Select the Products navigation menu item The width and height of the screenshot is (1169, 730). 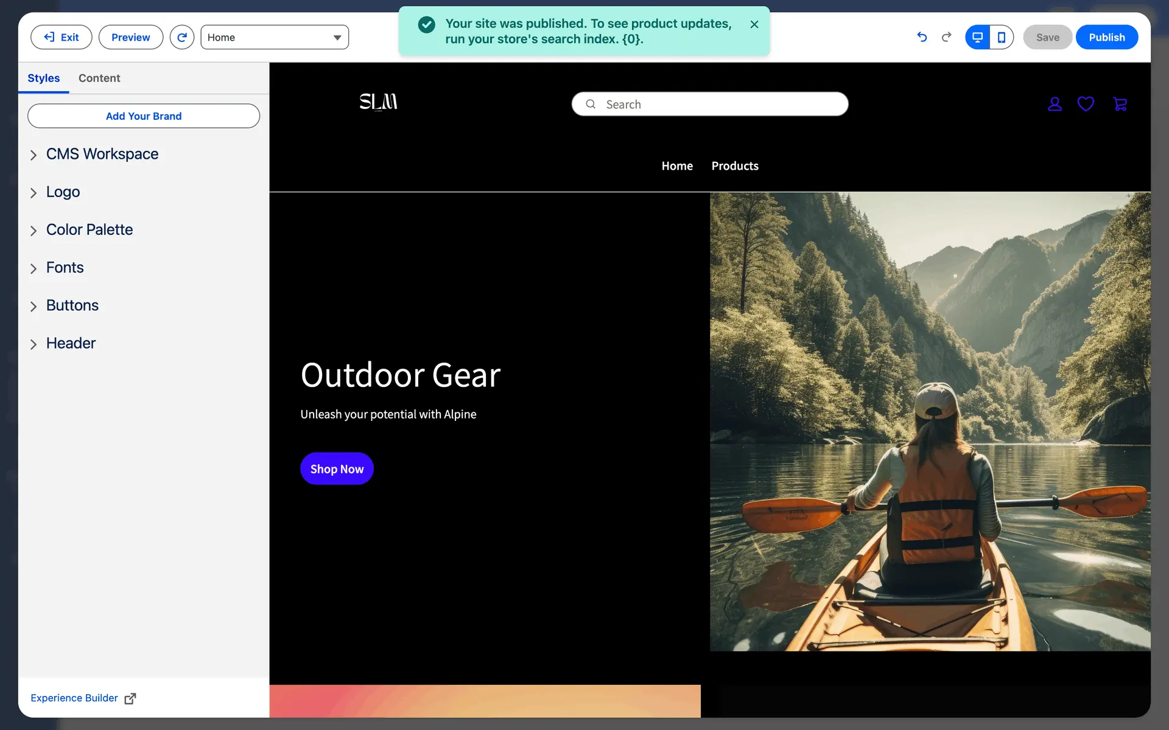pos(734,166)
